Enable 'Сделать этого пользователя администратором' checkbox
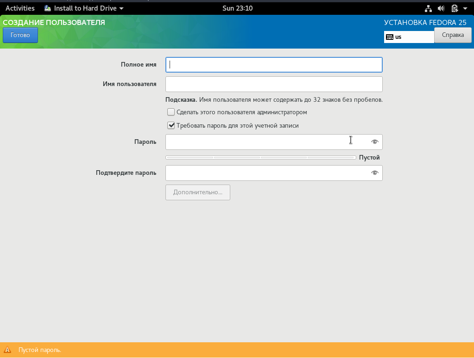Image resolution: width=474 pixels, height=358 pixels. [x=171, y=112]
